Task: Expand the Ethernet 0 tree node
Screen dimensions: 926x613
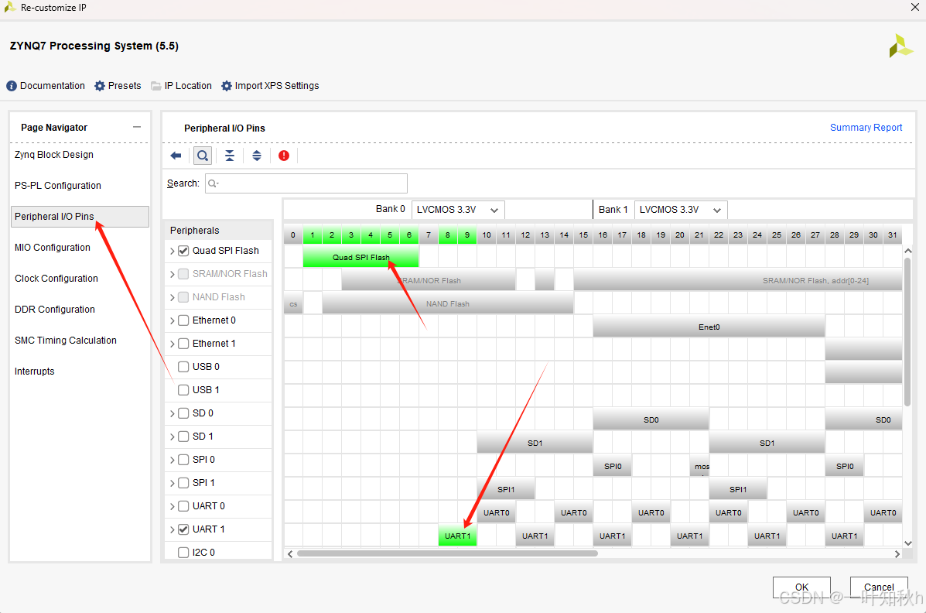Action: (x=172, y=320)
